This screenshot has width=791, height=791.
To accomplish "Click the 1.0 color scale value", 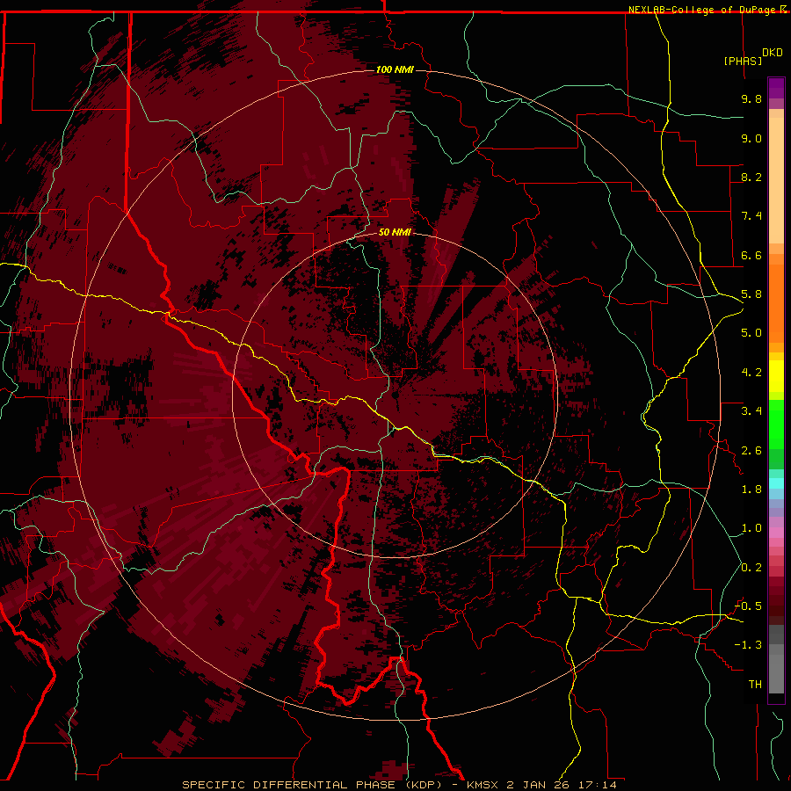I will (x=751, y=528).
